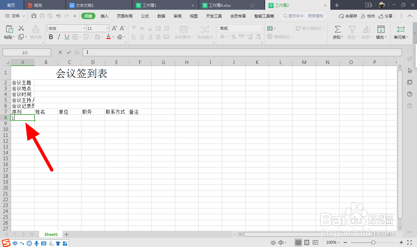Decrease font size with A- icon
417x247 pixels.
[122, 28]
